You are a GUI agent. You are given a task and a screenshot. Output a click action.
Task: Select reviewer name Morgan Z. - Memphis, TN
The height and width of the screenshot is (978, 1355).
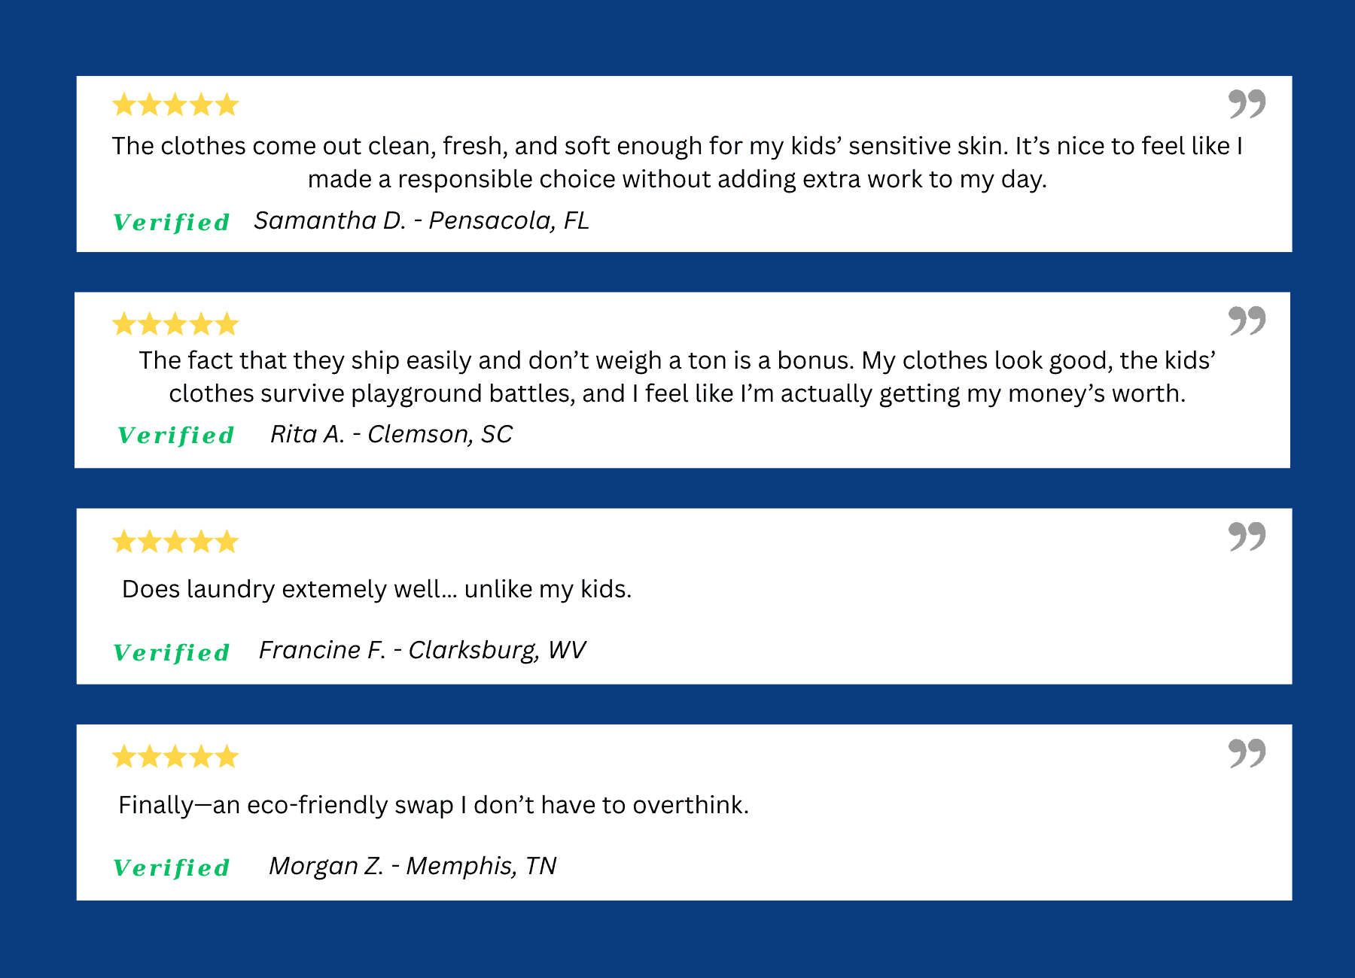coord(413,866)
